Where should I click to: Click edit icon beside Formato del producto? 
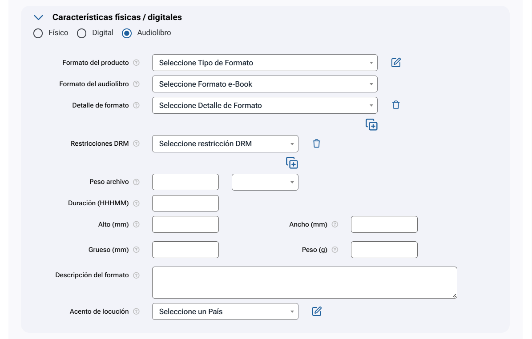pyautogui.click(x=396, y=63)
